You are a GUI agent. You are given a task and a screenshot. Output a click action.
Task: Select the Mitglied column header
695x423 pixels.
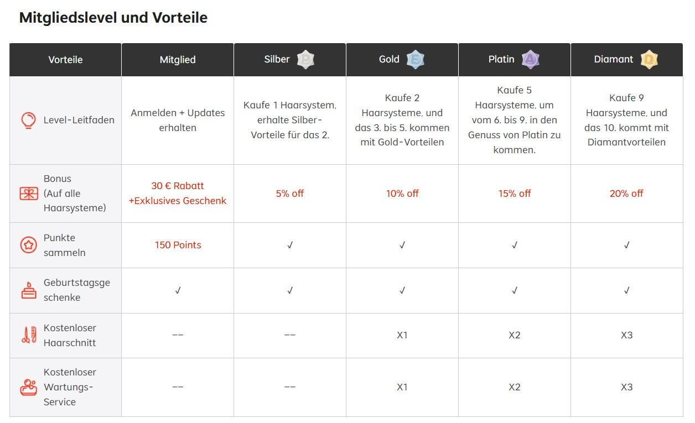point(178,60)
